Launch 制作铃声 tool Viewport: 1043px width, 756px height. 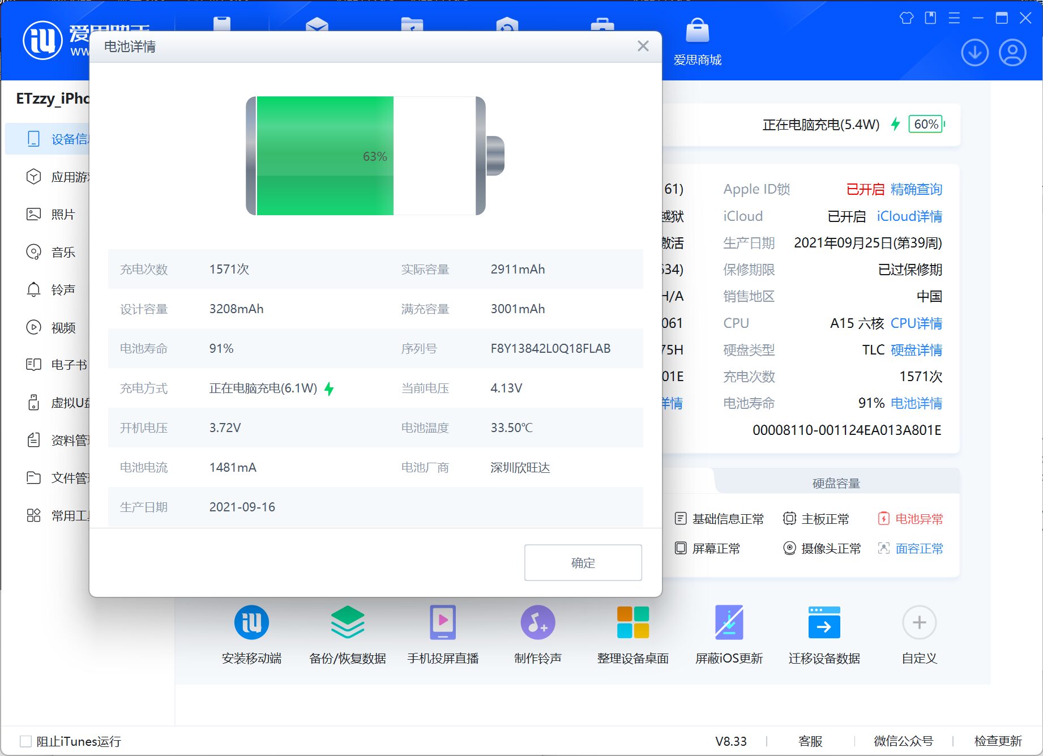point(538,634)
